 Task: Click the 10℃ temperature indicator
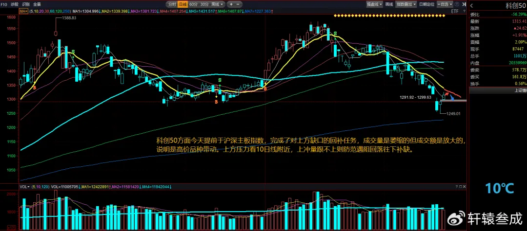[499, 189]
